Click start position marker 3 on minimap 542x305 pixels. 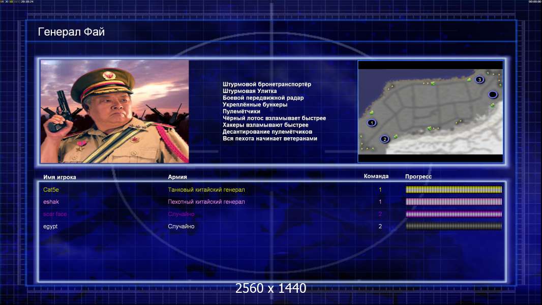tap(479, 80)
